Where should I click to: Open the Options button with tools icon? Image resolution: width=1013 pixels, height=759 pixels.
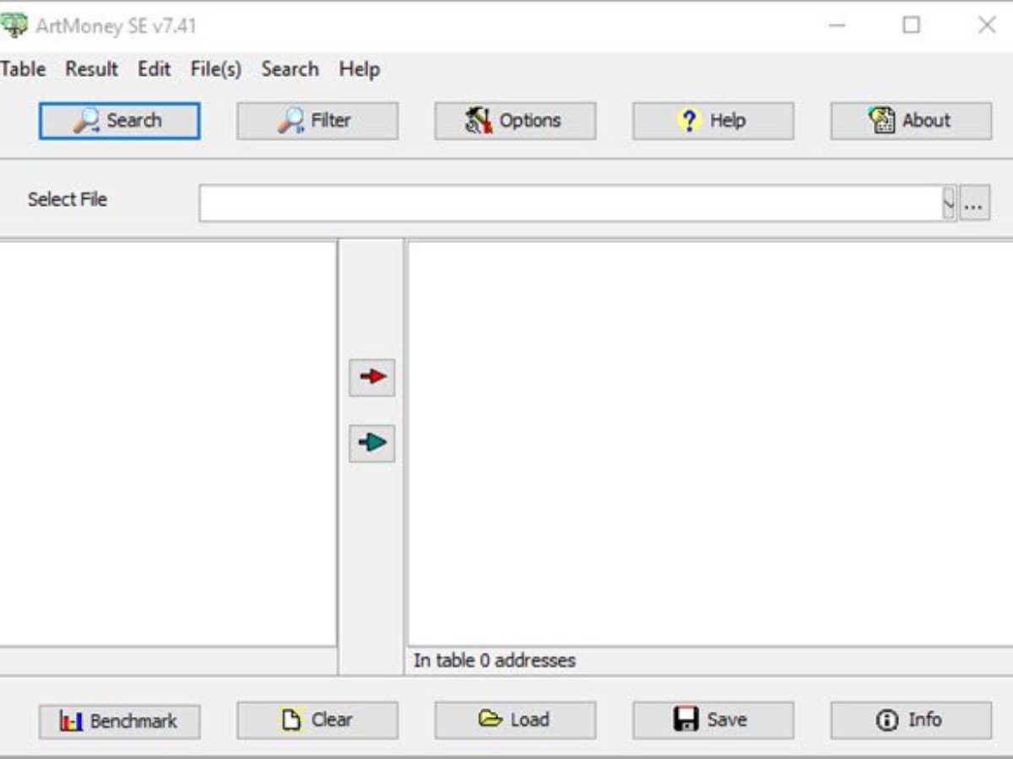(515, 121)
